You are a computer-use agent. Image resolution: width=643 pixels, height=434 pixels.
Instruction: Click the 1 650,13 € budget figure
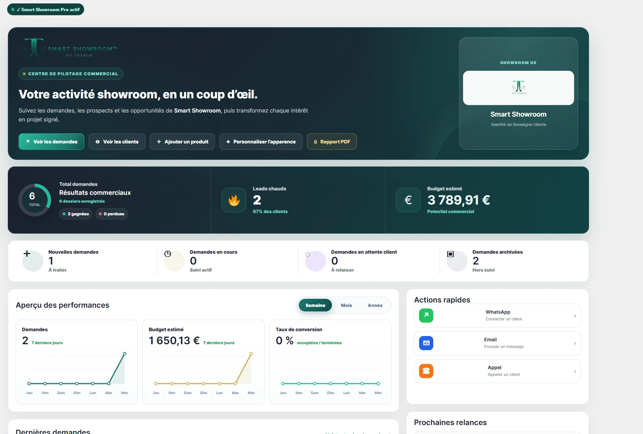point(174,340)
